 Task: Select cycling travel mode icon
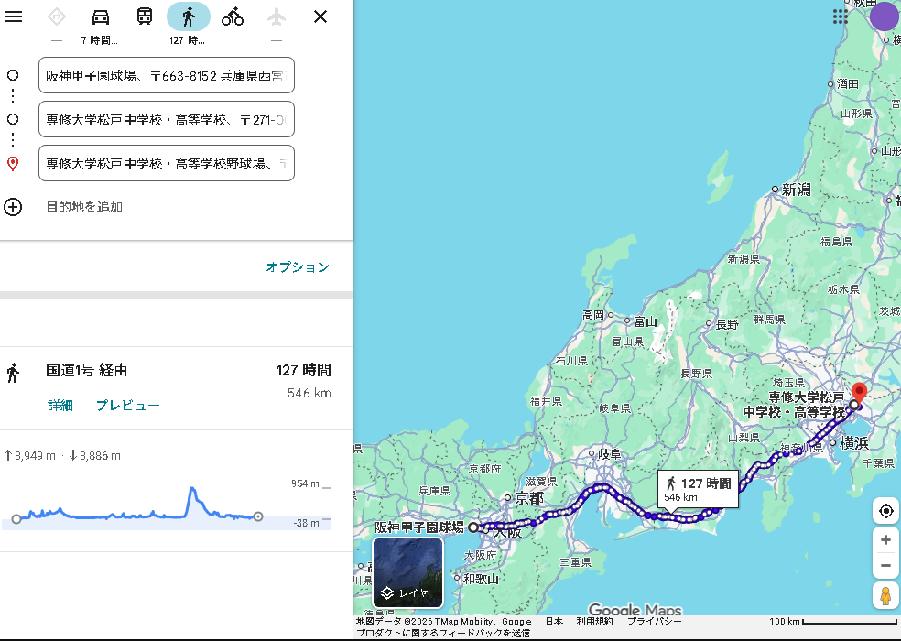click(x=233, y=16)
